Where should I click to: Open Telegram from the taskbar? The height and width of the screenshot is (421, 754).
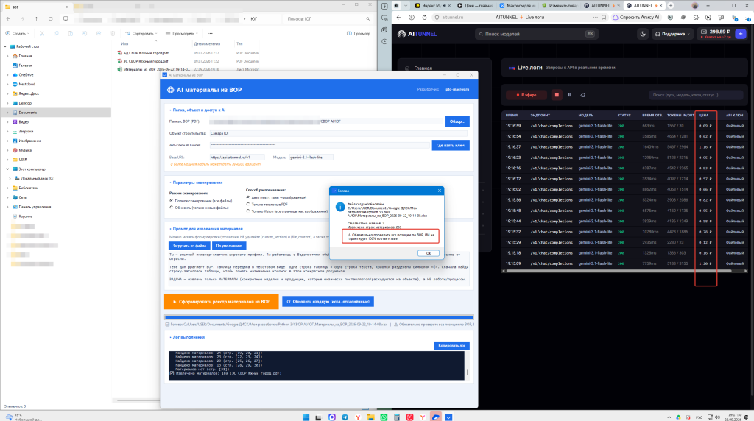point(345,417)
